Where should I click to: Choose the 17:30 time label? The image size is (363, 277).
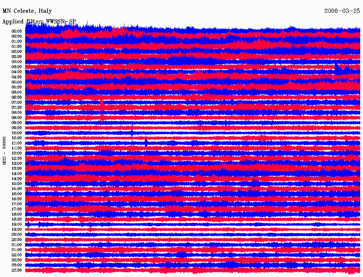coord(17,209)
